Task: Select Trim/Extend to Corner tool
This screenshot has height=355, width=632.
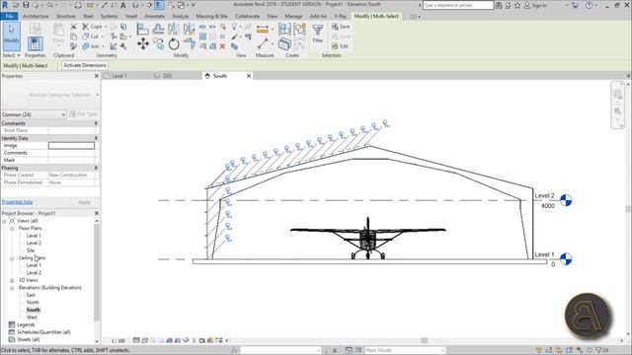Action: (x=189, y=43)
